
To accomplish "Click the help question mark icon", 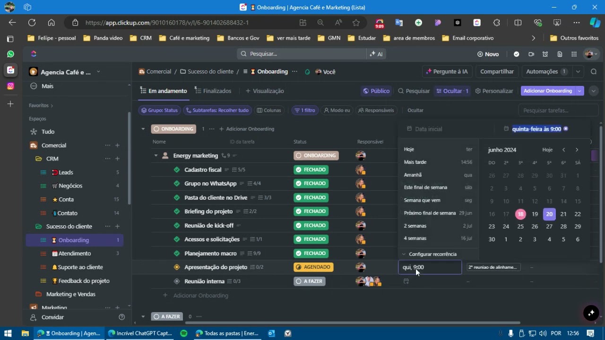I will point(122,317).
